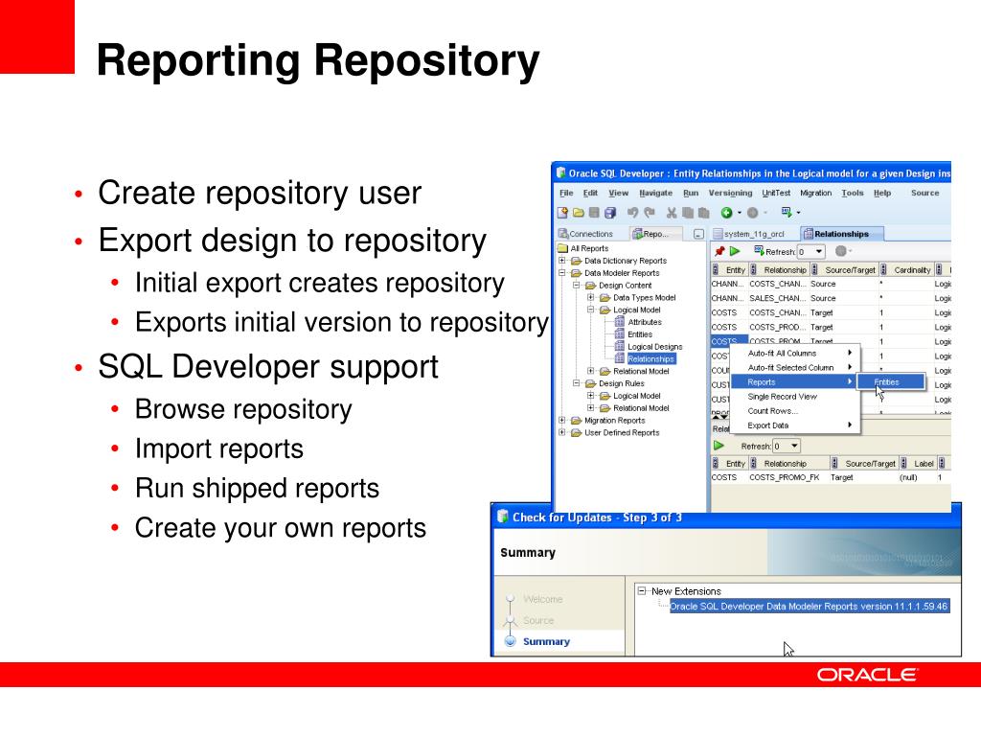
Task: Collapse the Design Rules node
Action: tap(576, 383)
